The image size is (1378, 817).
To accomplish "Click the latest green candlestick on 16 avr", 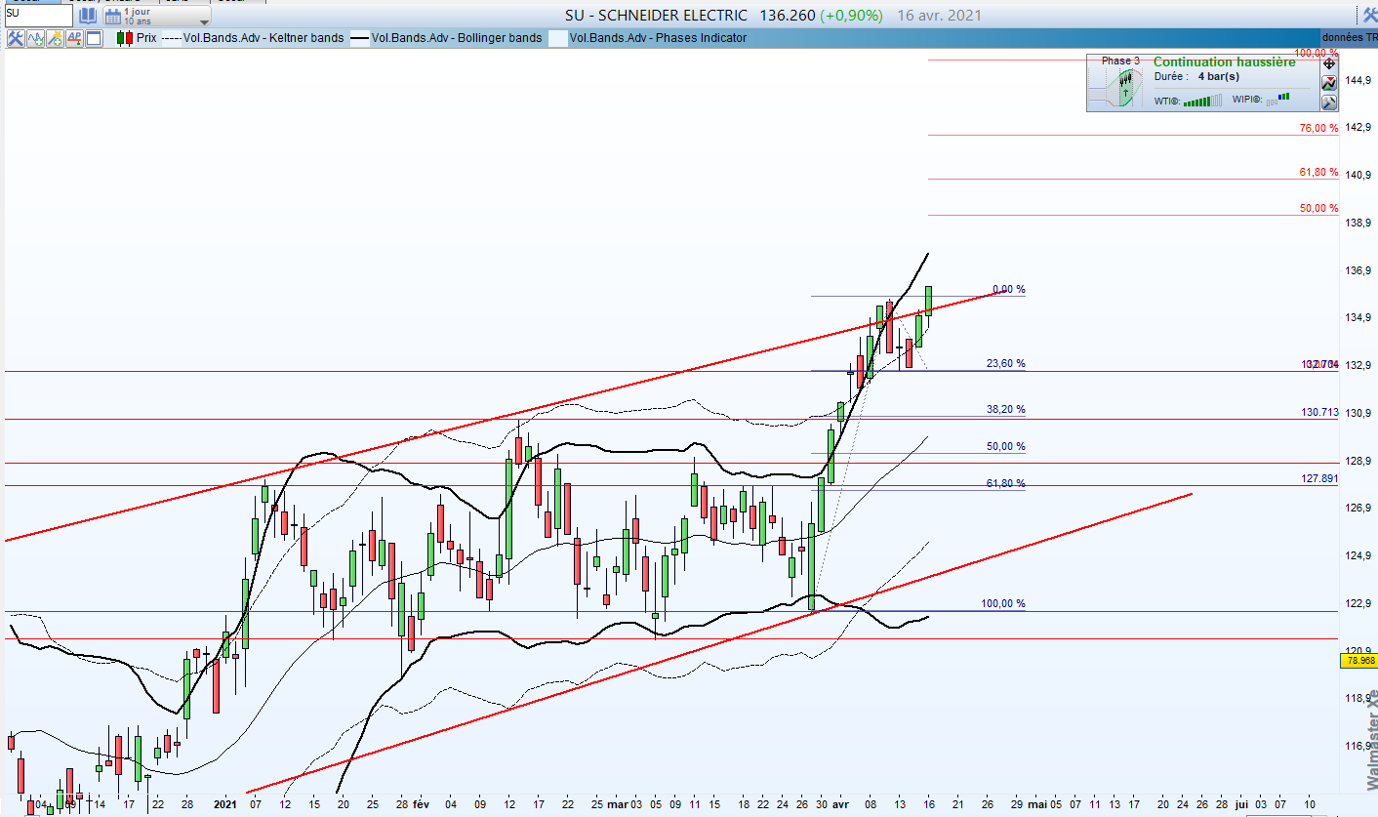I will [928, 300].
